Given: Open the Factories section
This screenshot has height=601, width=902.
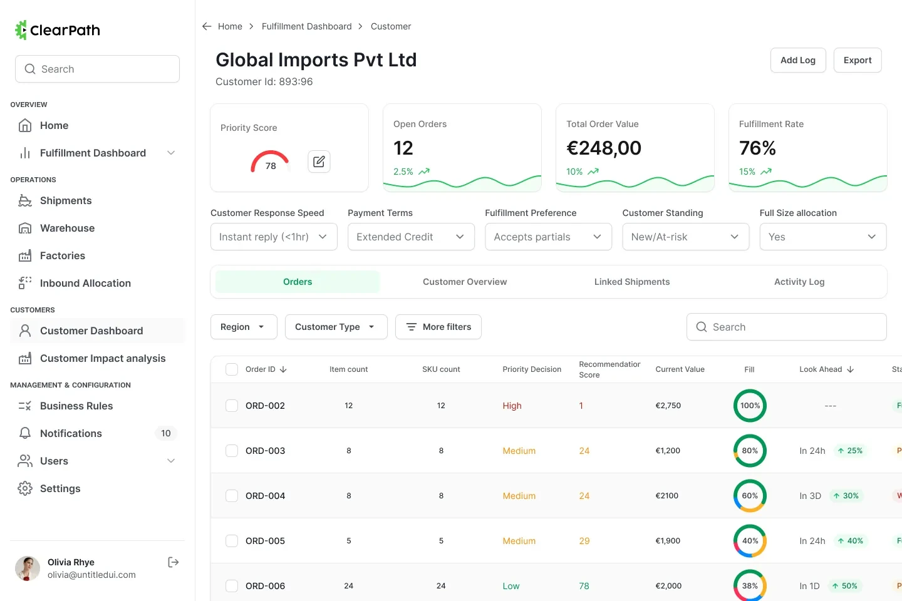Looking at the screenshot, I should point(97,255).
